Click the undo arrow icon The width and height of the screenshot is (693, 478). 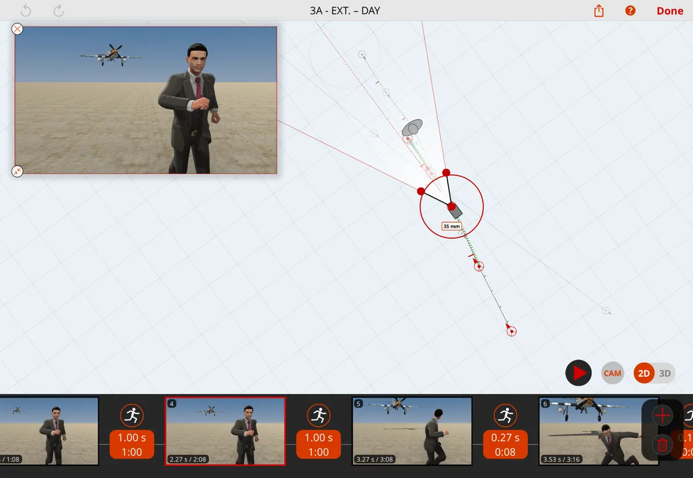[x=26, y=10]
